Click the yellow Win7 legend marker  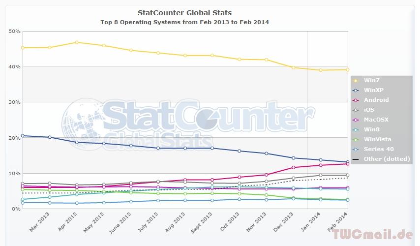(356, 80)
